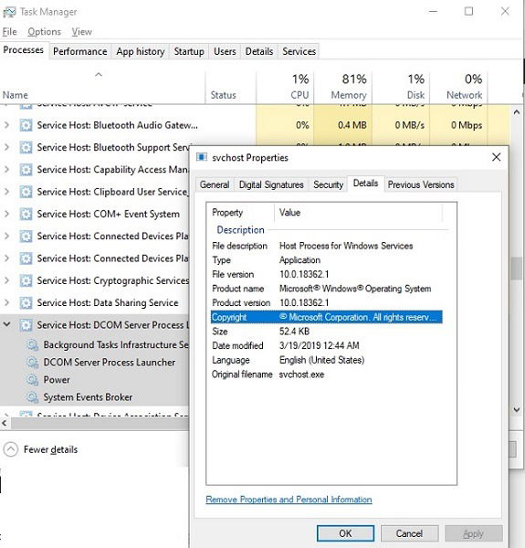
Task: Open the Digital Signatures tab
Action: [x=271, y=184]
